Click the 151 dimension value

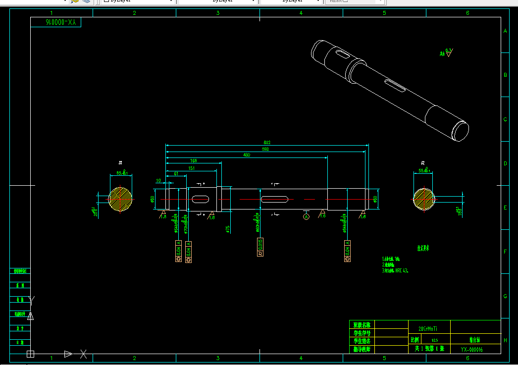coord(191,168)
